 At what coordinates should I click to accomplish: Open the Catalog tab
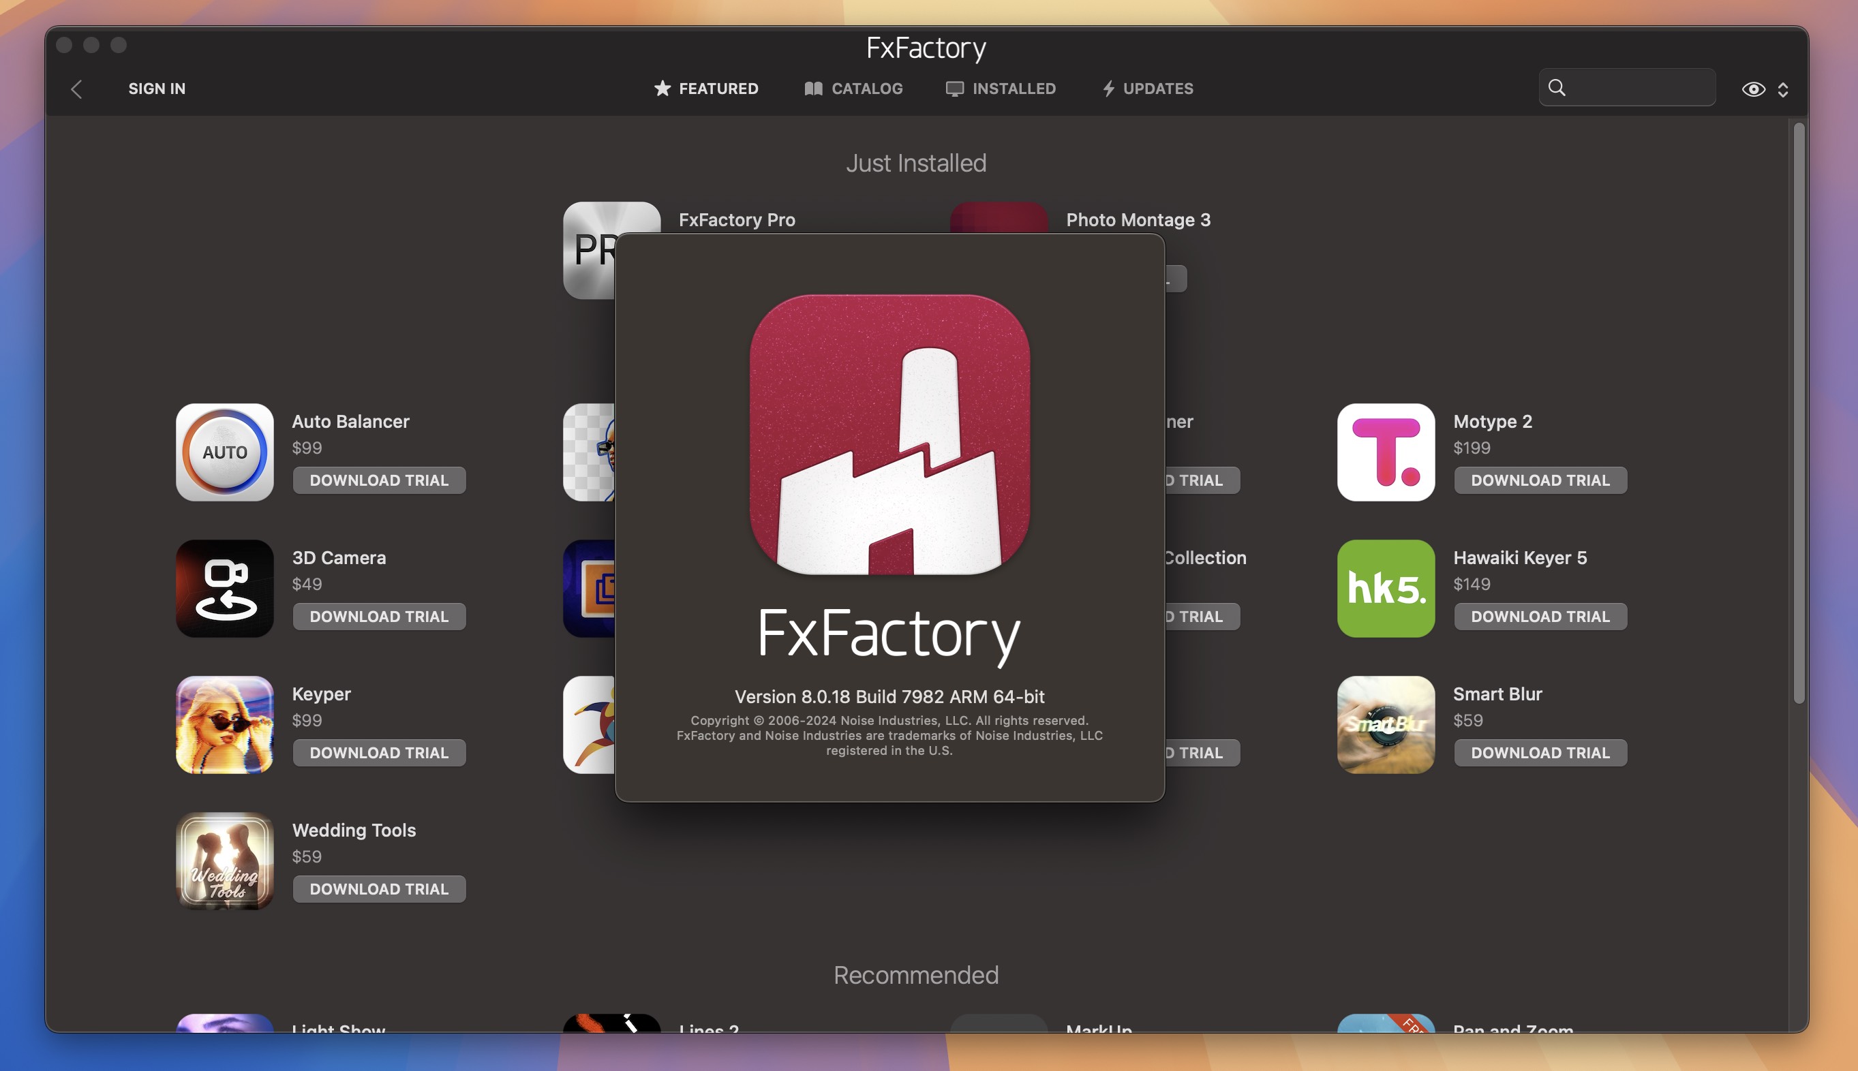click(853, 89)
